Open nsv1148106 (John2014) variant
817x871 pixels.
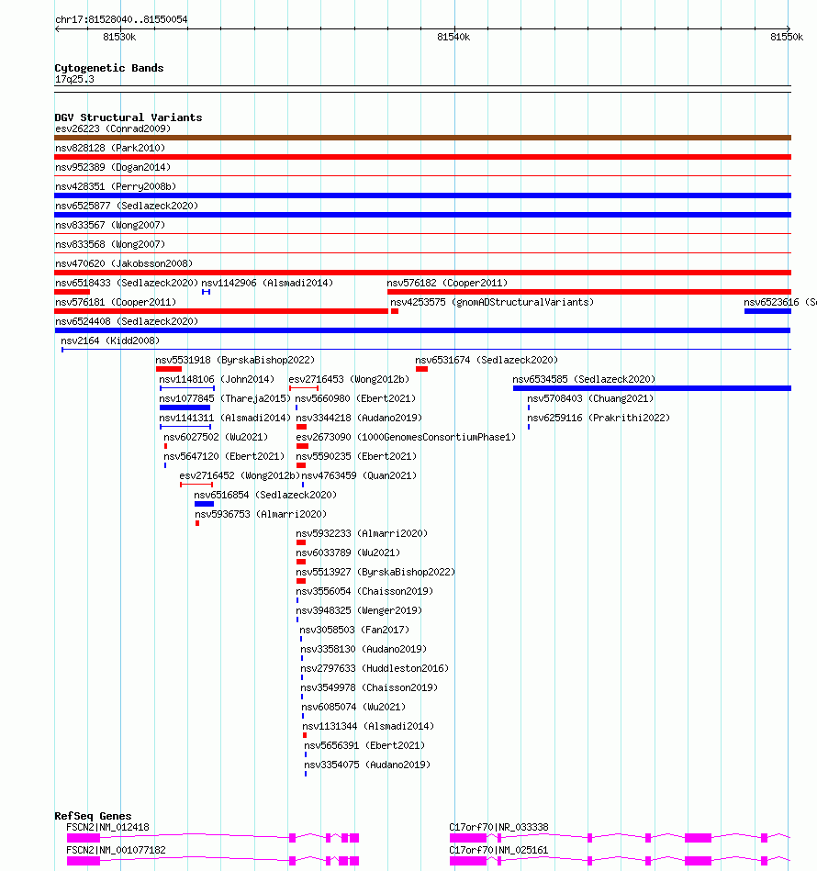coord(217,379)
